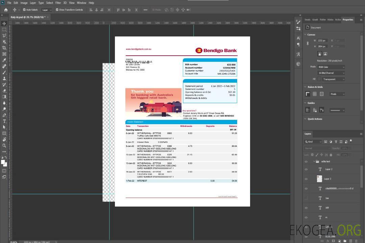Click the Home icon in options bar
Viewport: 365px width, 243px height.
point(6,10)
